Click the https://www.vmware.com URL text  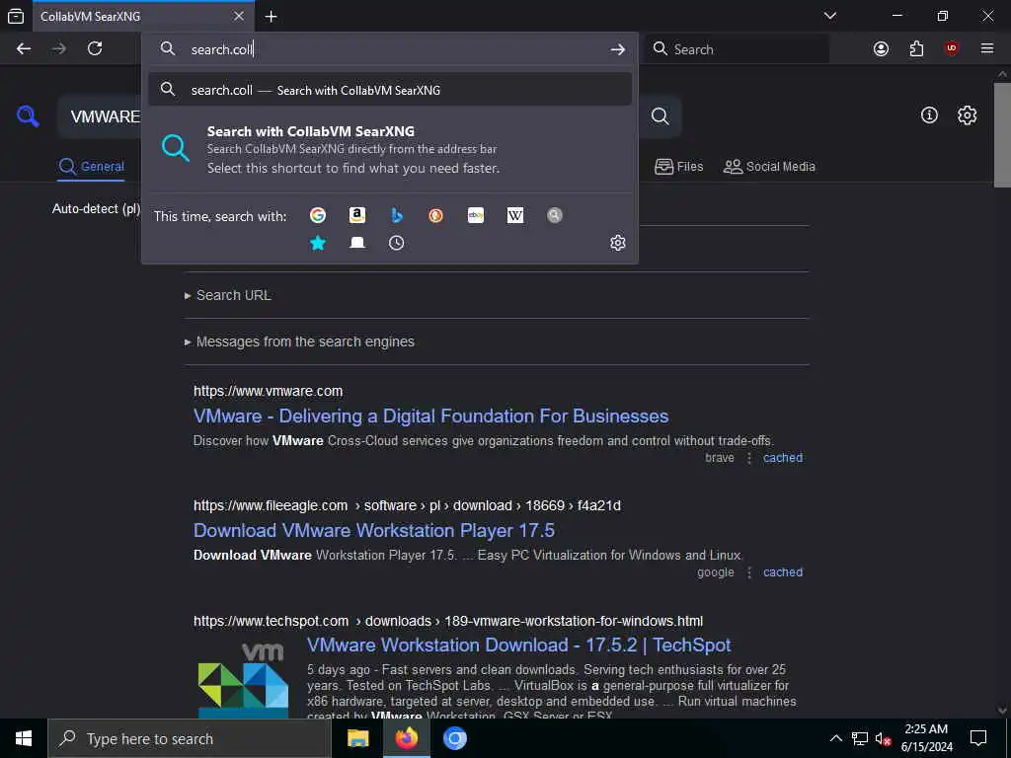click(269, 391)
